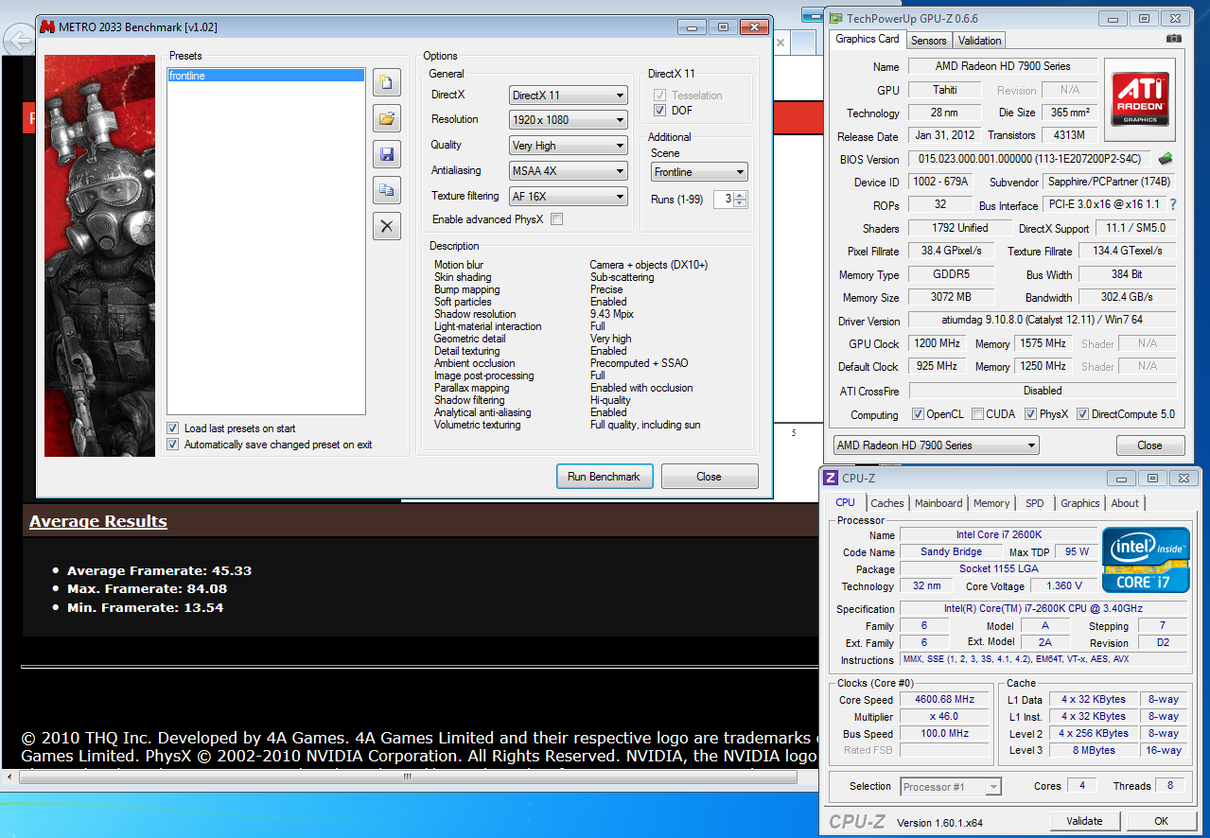The height and width of the screenshot is (838, 1210).
Task: Toggle the CUDA checkbox in GPU-Z
Action: click(x=977, y=414)
